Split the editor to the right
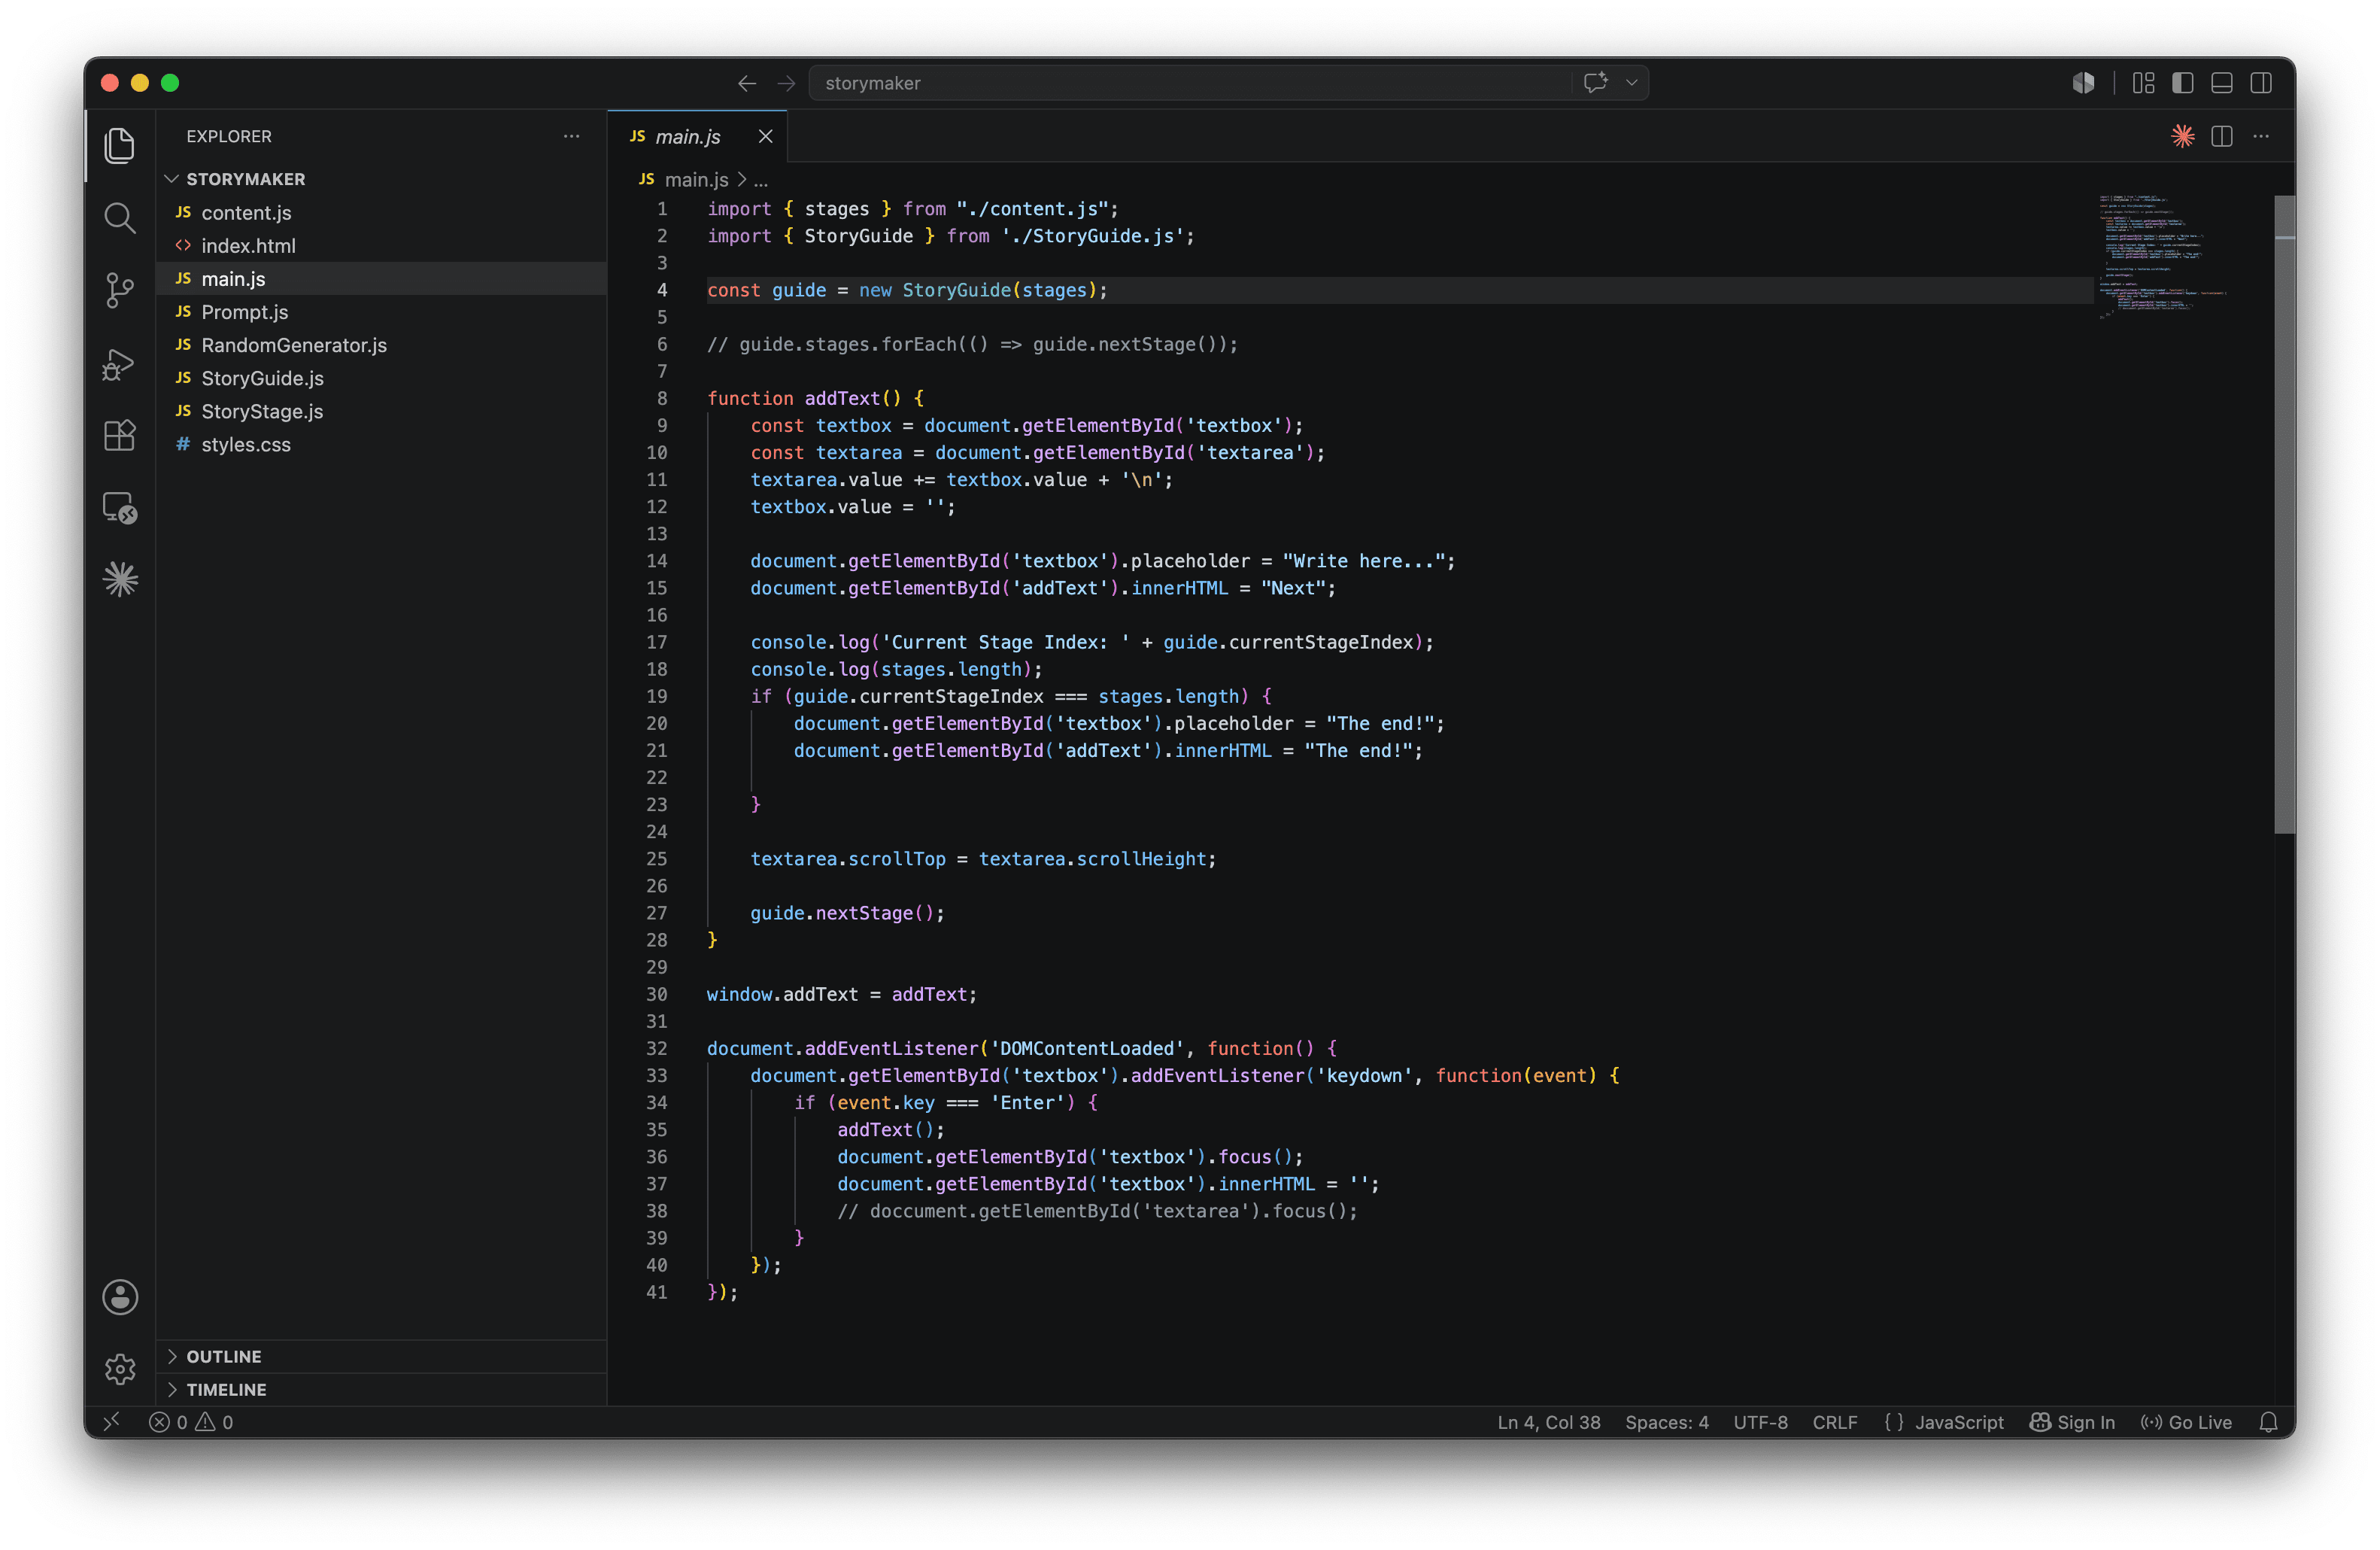 click(2222, 136)
